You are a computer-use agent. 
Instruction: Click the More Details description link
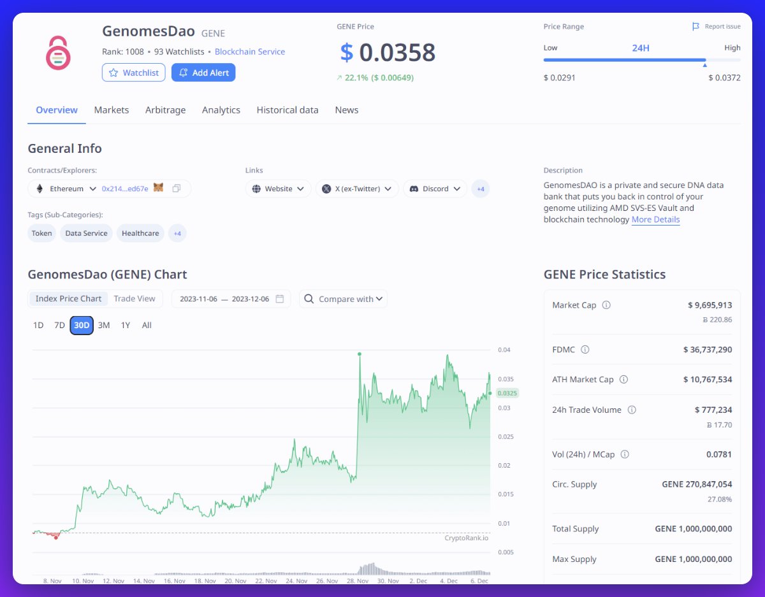pos(655,220)
